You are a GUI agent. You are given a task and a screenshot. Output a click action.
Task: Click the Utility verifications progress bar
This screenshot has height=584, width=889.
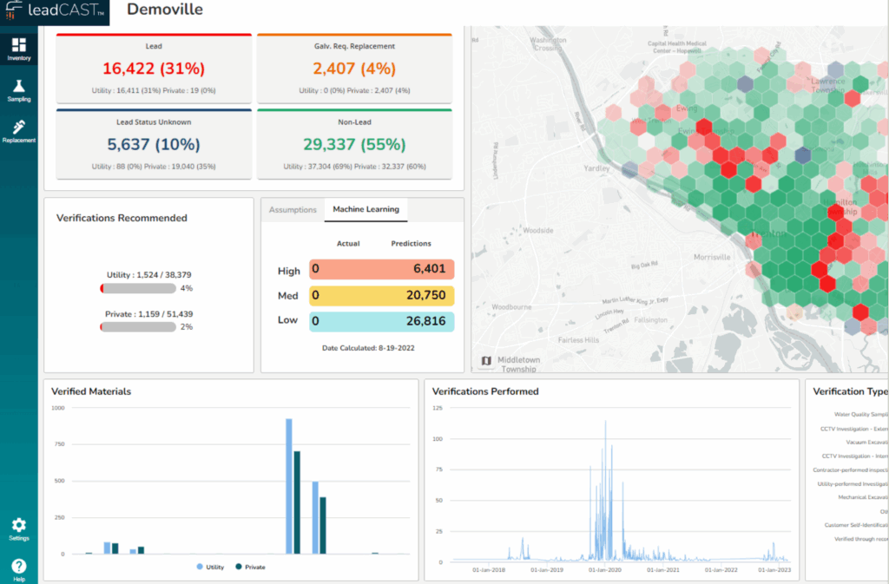pyautogui.click(x=138, y=288)
